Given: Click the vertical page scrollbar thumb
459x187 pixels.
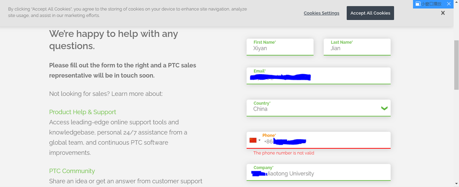Looking at the screenshot, I should [456, 64].
